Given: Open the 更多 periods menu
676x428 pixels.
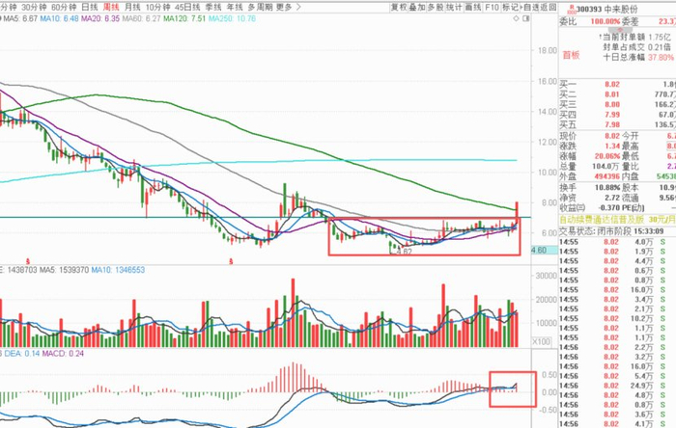Looking at the screenshot, I should click(284, 7).
